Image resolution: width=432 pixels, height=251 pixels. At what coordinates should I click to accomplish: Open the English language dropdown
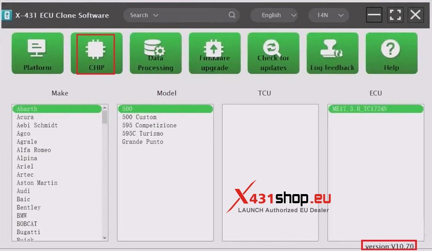pyautogui.click(x=274, y=15)
